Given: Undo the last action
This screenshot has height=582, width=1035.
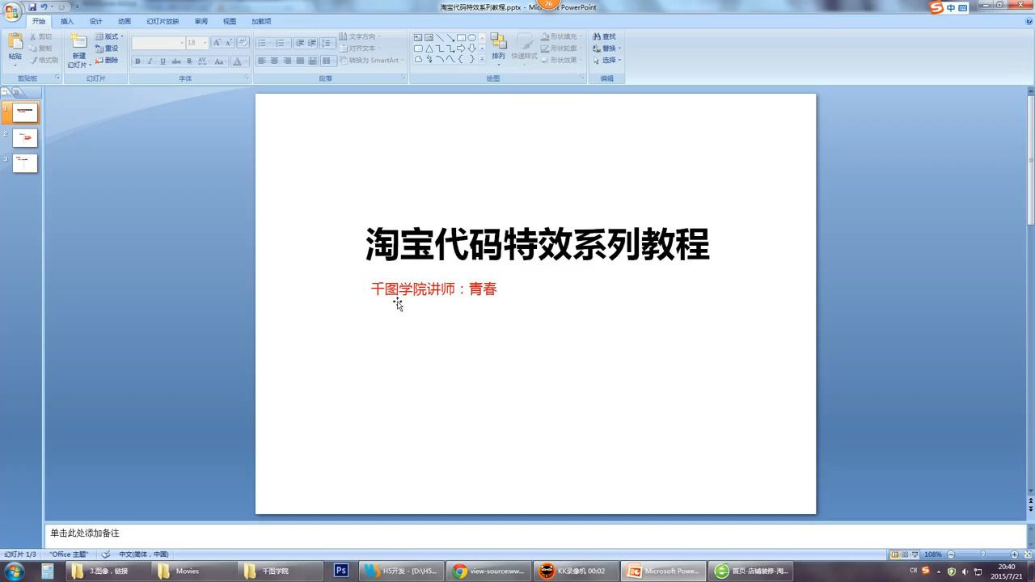Looking at the screenshot, I should pyautogui.click(x=44, y=7).
